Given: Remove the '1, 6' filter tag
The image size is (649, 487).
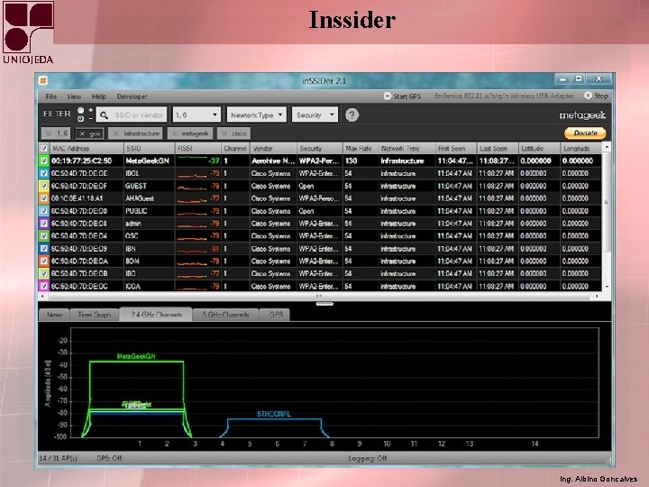Looking at the screenshot, I should coord(49,133).
